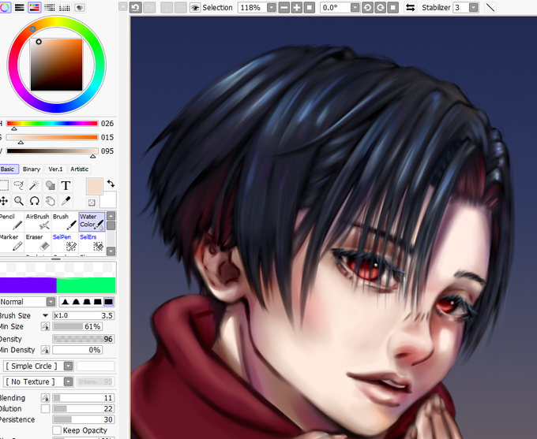Select the Rotate view tool
Image resolution: width=537 pixels, height=439 pixels.
pyautogui.click(x=34, y=201)
